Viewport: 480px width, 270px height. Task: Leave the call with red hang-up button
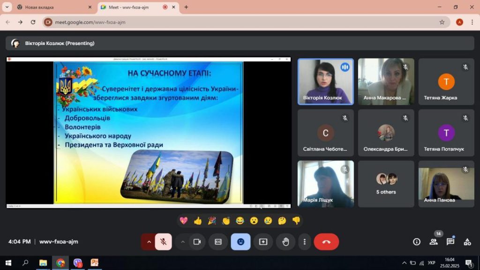coord(326,242)
